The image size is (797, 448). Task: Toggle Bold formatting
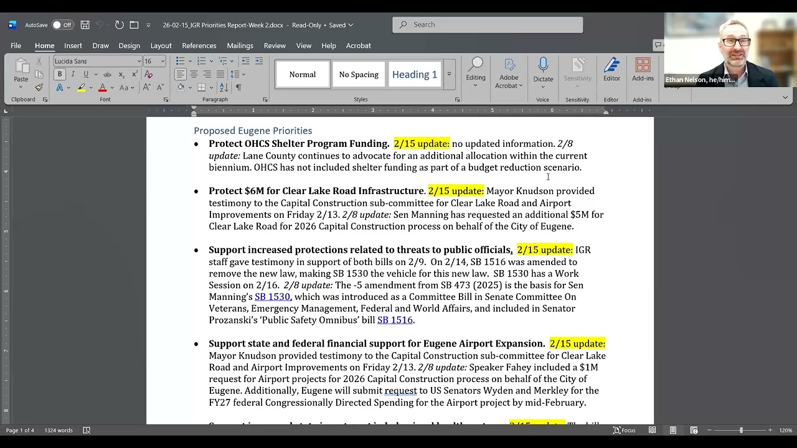[x=60, y=74]
